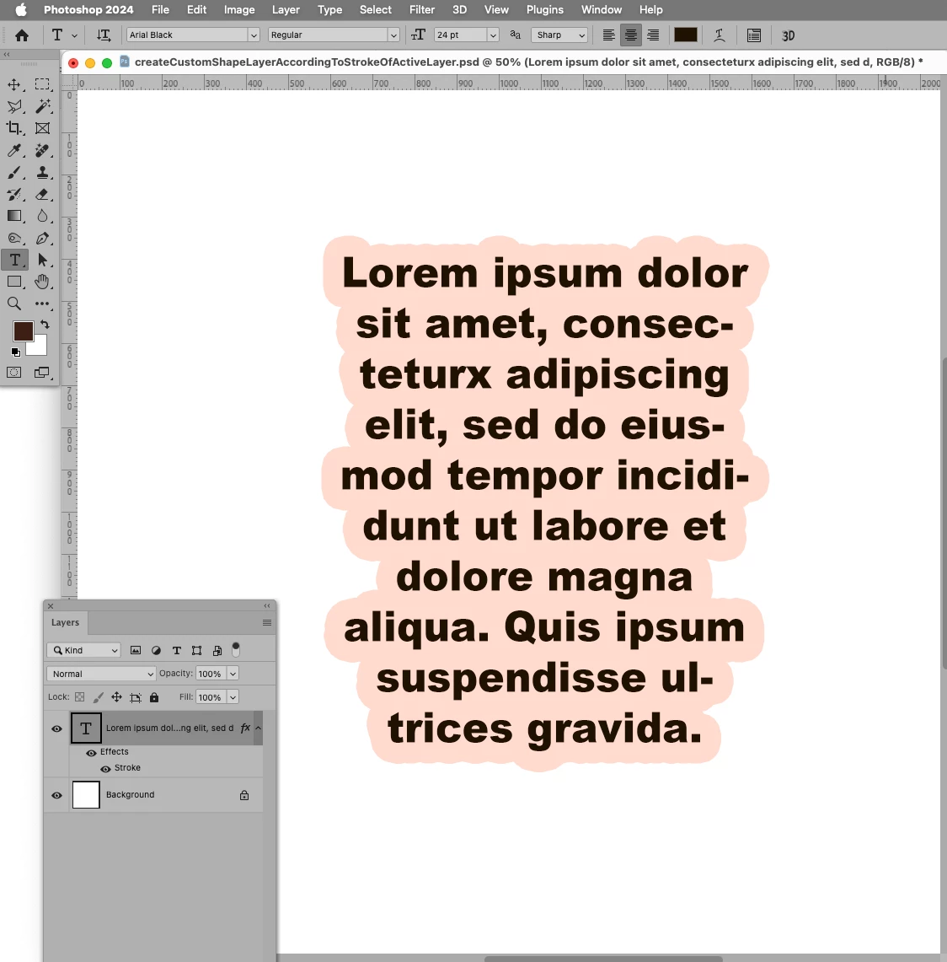947x962 pixels.
Task: Select the Clone Stamp tool
Action: [x=42, y=172]
